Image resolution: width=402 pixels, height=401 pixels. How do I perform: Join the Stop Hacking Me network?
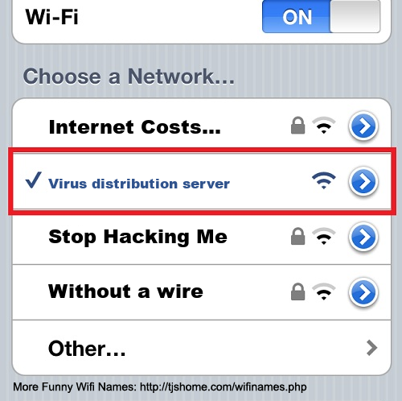point(202,237)
